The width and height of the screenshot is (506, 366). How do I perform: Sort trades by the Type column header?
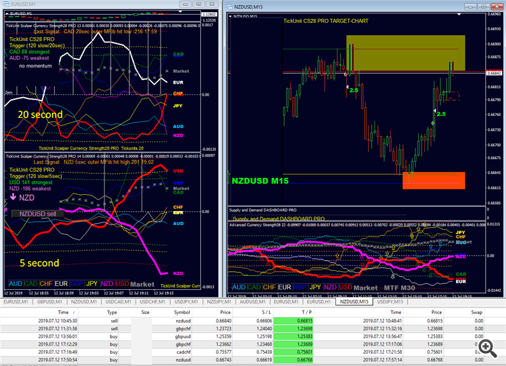[x=112, y=312]
